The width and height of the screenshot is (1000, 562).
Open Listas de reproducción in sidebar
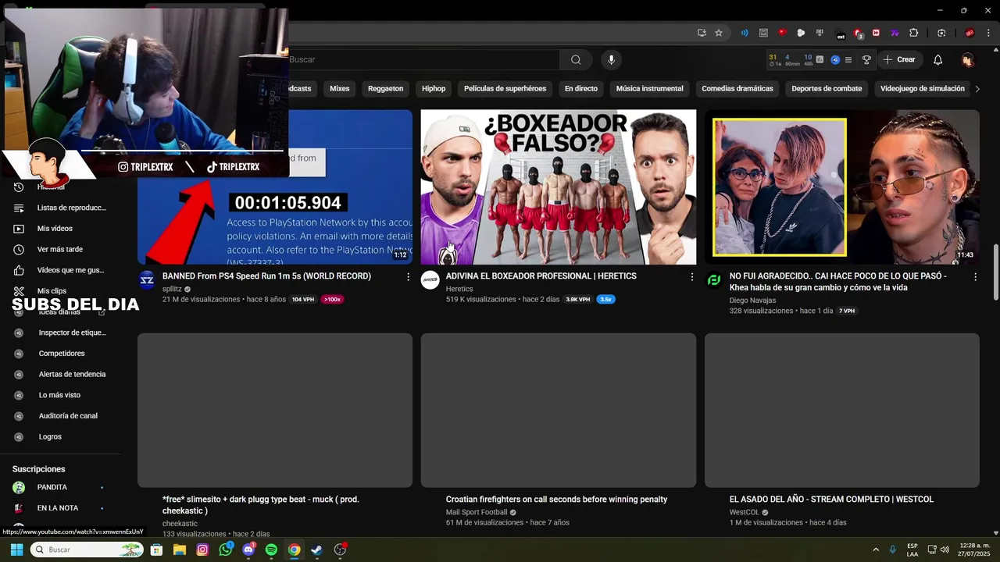pyautogui.click(x=61, y=208)
